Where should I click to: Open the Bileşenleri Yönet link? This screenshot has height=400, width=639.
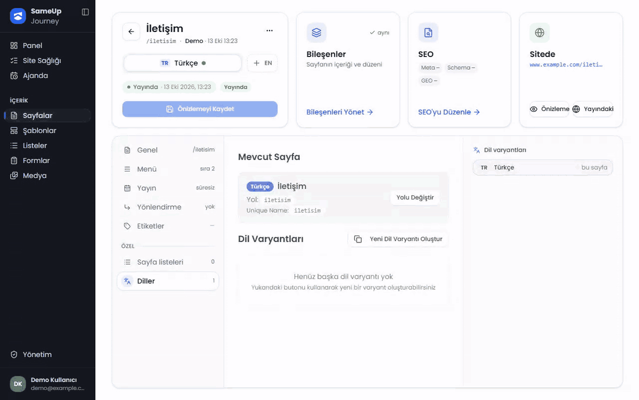tap(340, 112)
